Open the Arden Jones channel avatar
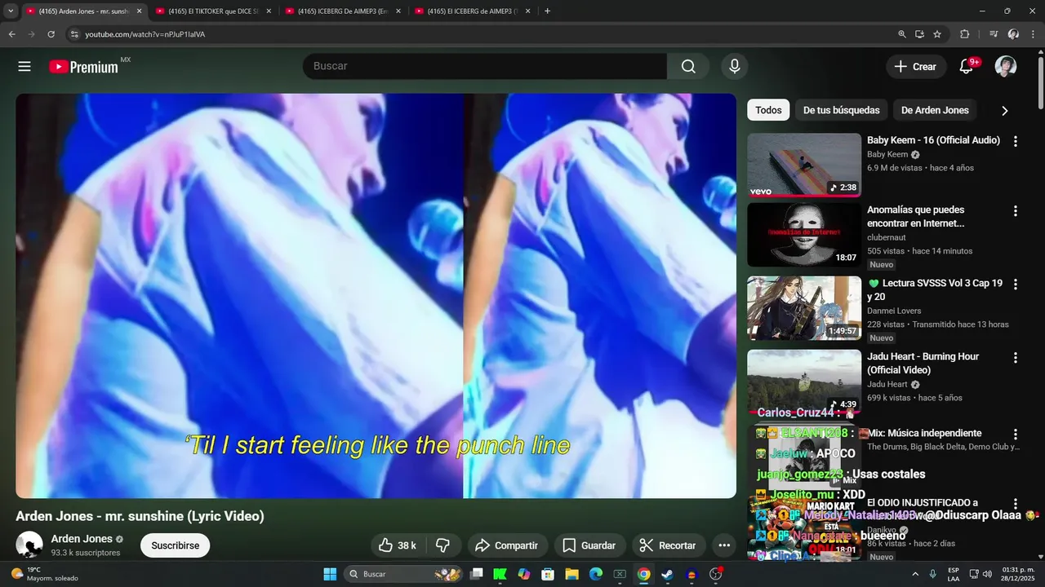1045x587 pixels. pyautogui.click(x=29, y=545)
